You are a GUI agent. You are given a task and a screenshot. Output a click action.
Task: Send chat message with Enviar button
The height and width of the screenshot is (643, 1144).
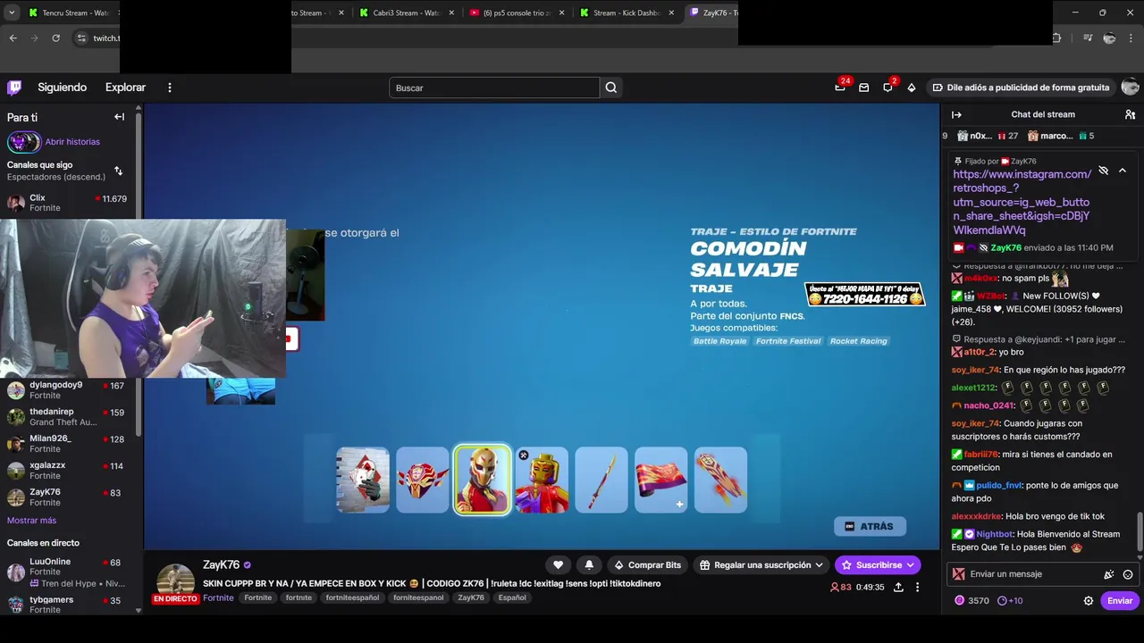point(1120,601)
